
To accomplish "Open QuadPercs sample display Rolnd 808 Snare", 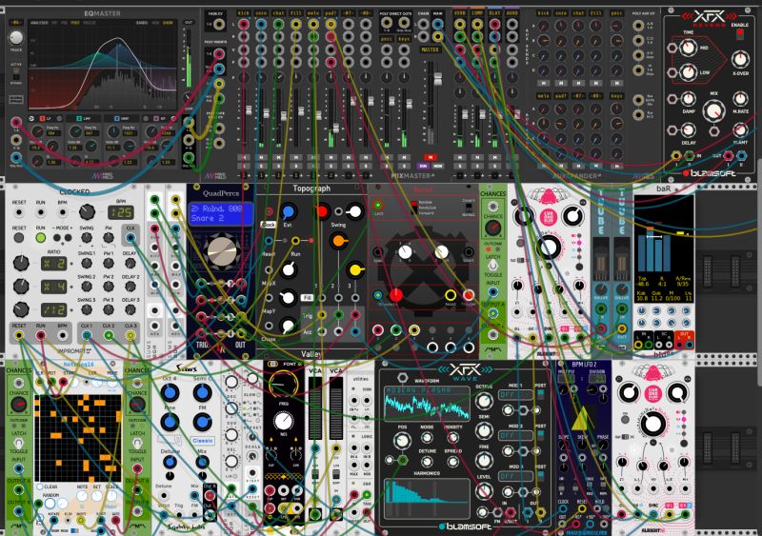I will pos(221,214).
